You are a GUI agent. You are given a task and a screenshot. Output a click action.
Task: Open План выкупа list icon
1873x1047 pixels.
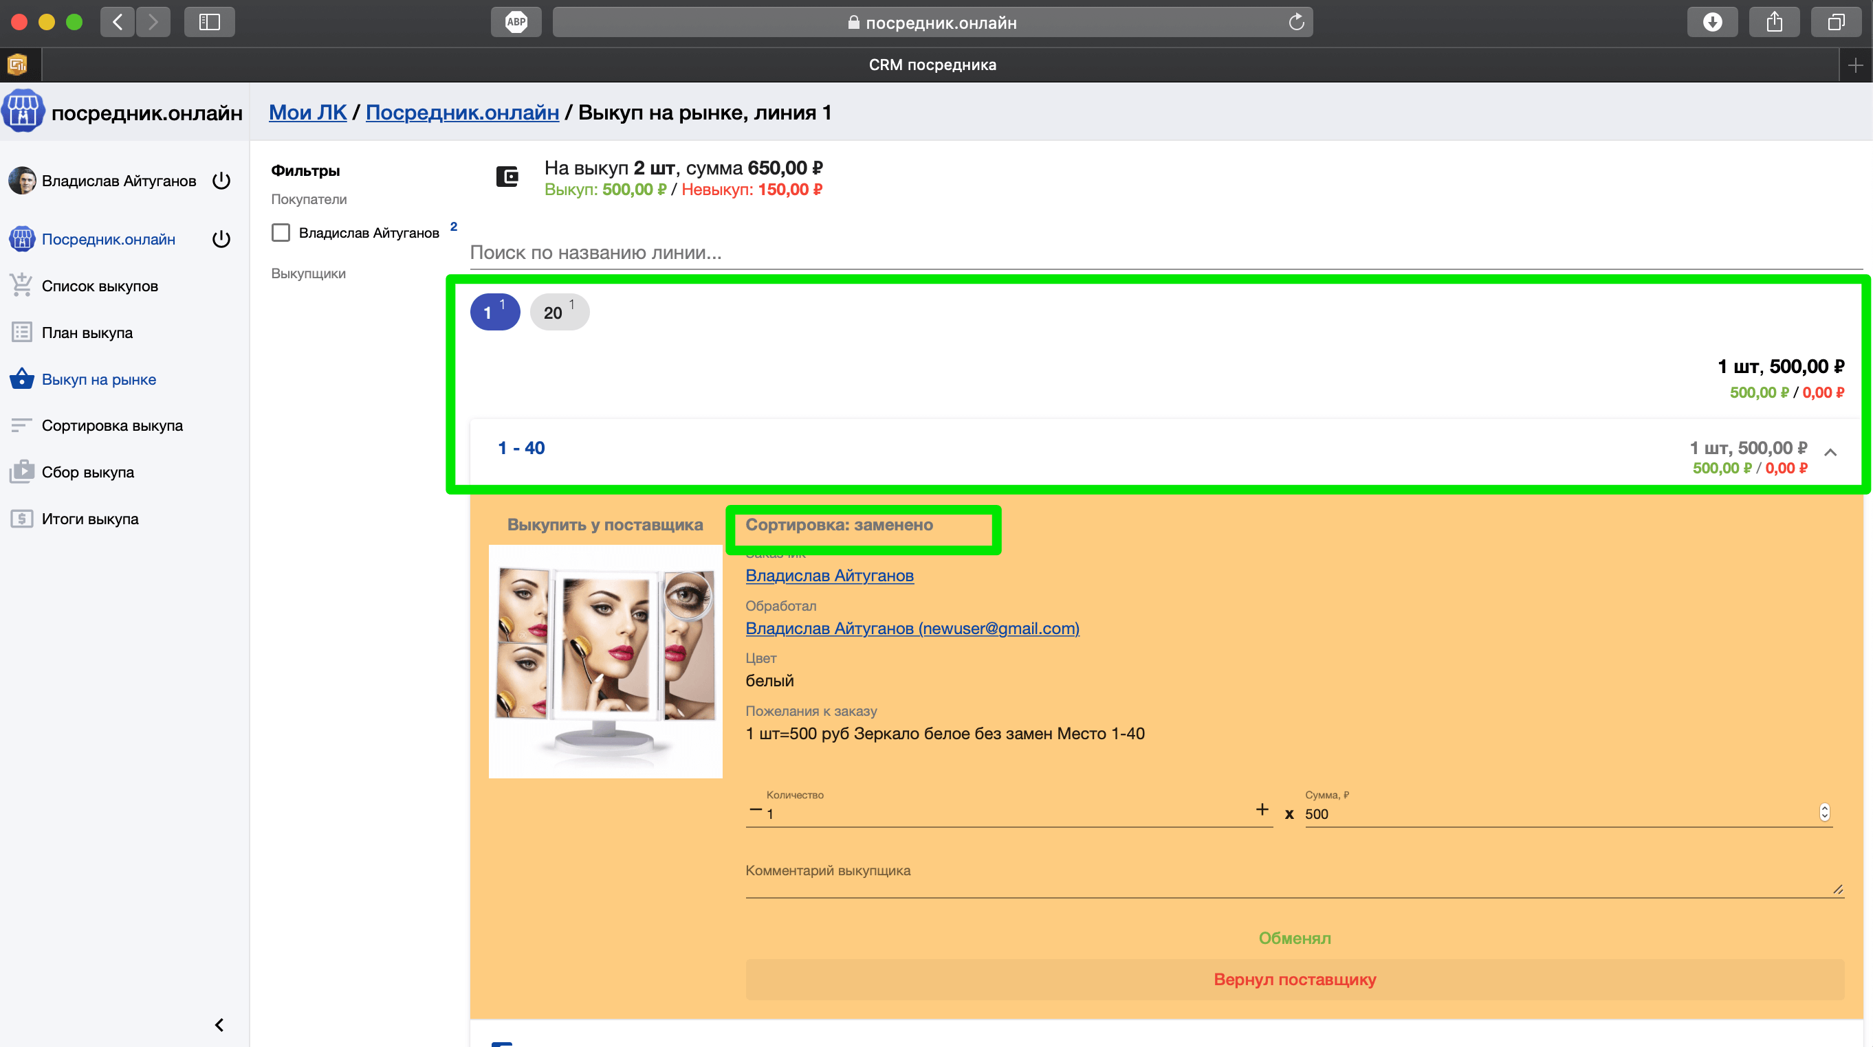coord(22,333)
